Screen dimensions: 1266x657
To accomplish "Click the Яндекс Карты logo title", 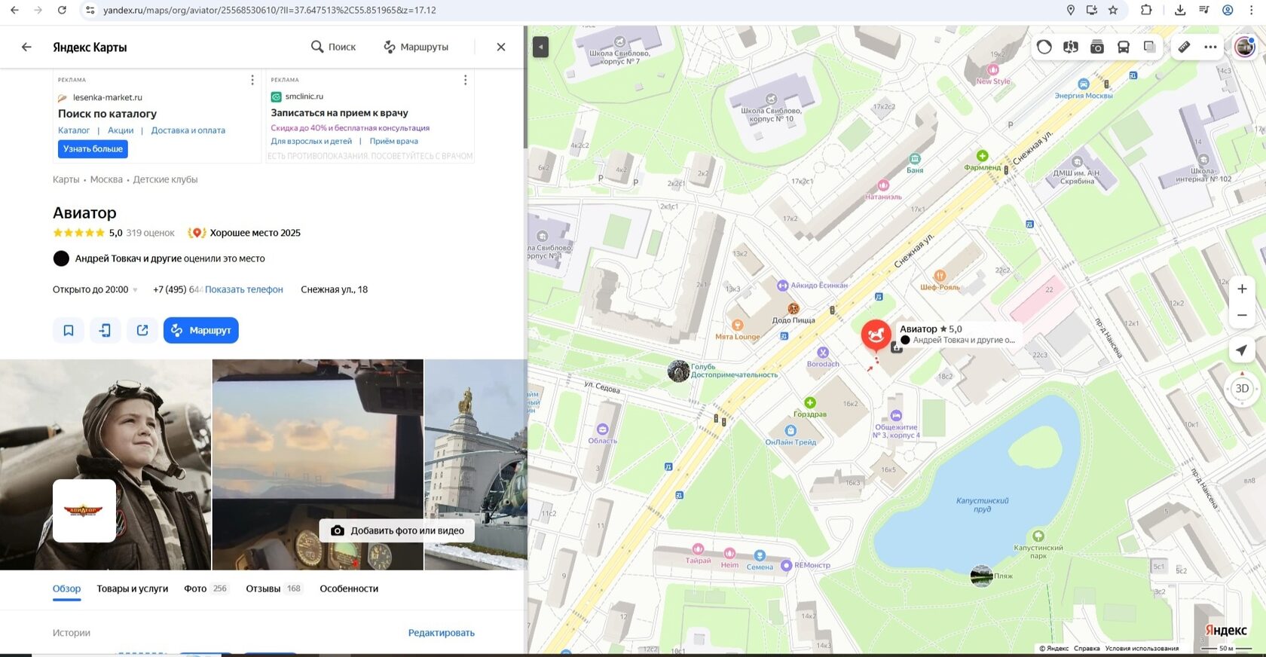I will tap(90, 47).
